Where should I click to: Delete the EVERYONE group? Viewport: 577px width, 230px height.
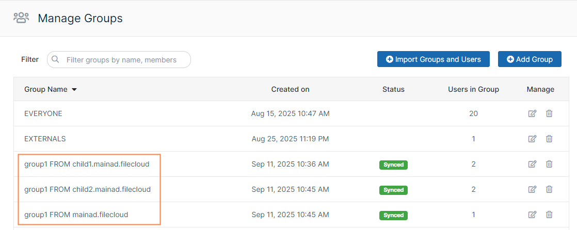(549, 113)
